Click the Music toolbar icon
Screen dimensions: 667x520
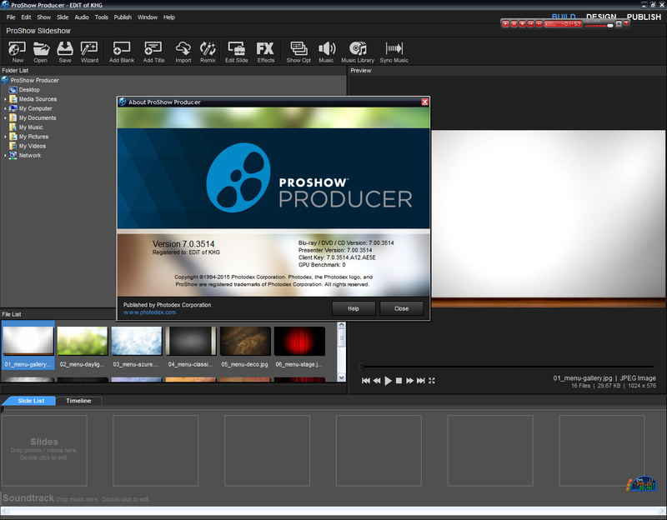pyautogui.click(x=326, y=52)
